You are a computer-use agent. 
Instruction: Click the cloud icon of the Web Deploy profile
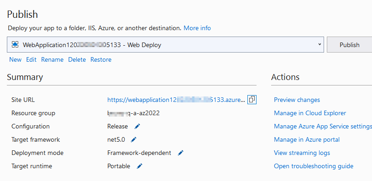point(15,44)
